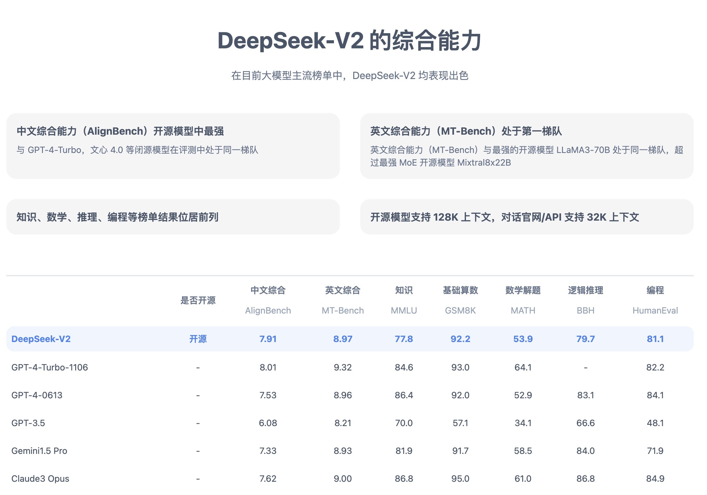This screenshot has height=495, width=707.
Task: Click DeepSeek-V2 AlignBench score 7.91
Action: pyautogui.click(x=268, y=339)
